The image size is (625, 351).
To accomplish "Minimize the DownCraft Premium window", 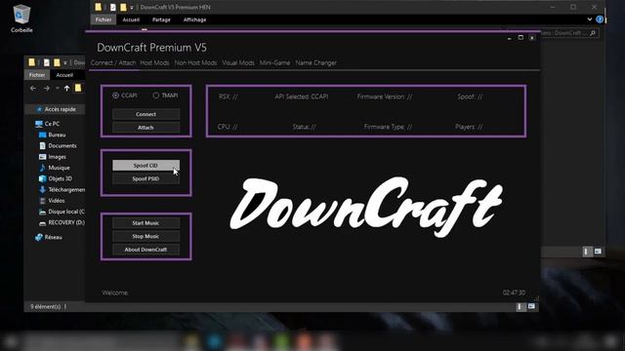I will coord(510,38).
